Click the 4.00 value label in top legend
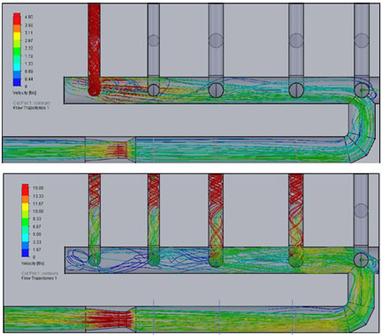This screenshot has height=335, width=382. (29, 17)
